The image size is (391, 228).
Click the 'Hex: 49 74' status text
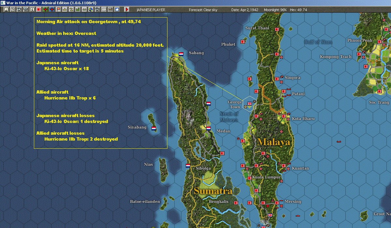(x=298, y=10)
